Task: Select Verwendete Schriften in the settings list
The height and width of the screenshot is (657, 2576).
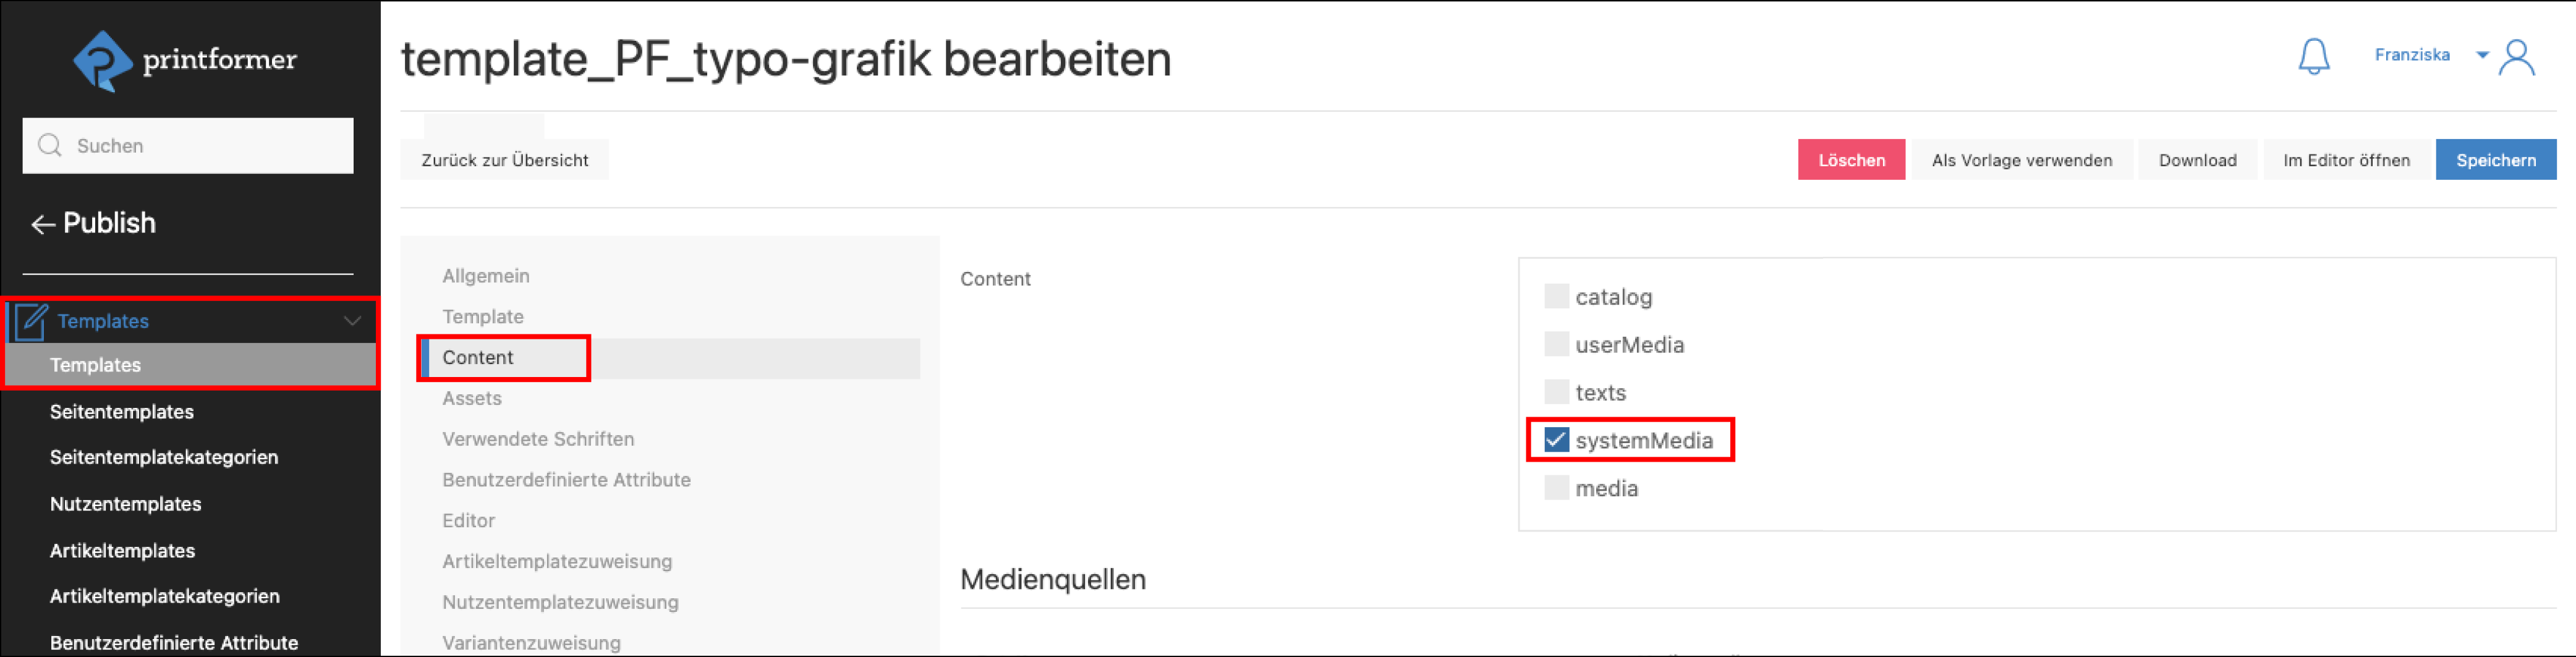Action: (538, 439)
